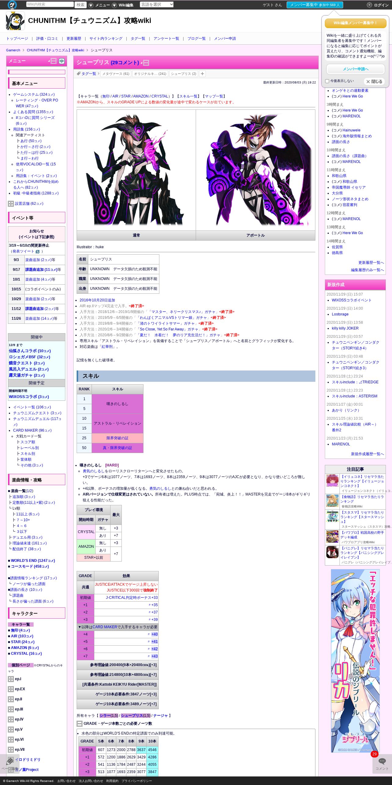This screenshot has height=785, width=392.
Task: Open the login gear icon
Action: (369, 5)
